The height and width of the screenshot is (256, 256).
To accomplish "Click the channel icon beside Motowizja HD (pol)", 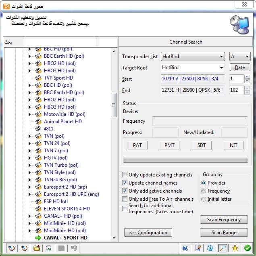I will tap(38, 114).
